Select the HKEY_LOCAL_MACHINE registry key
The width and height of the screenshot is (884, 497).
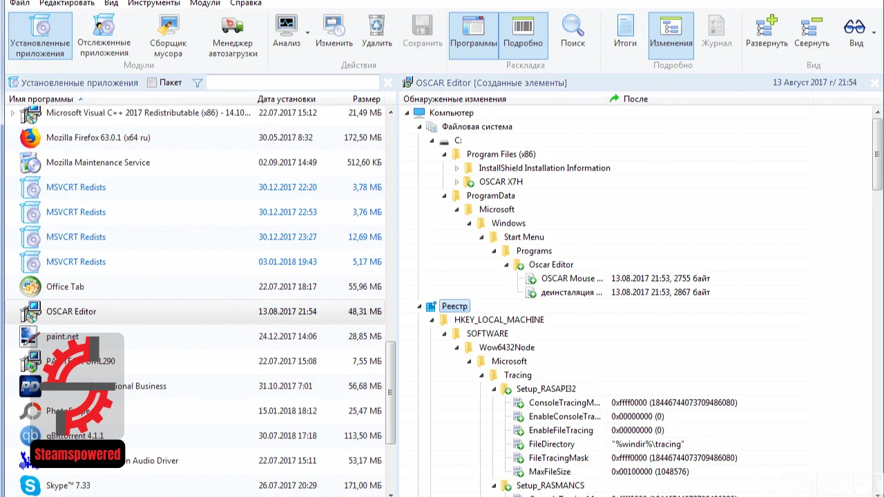pyautogui.click(x=499, y=320)
